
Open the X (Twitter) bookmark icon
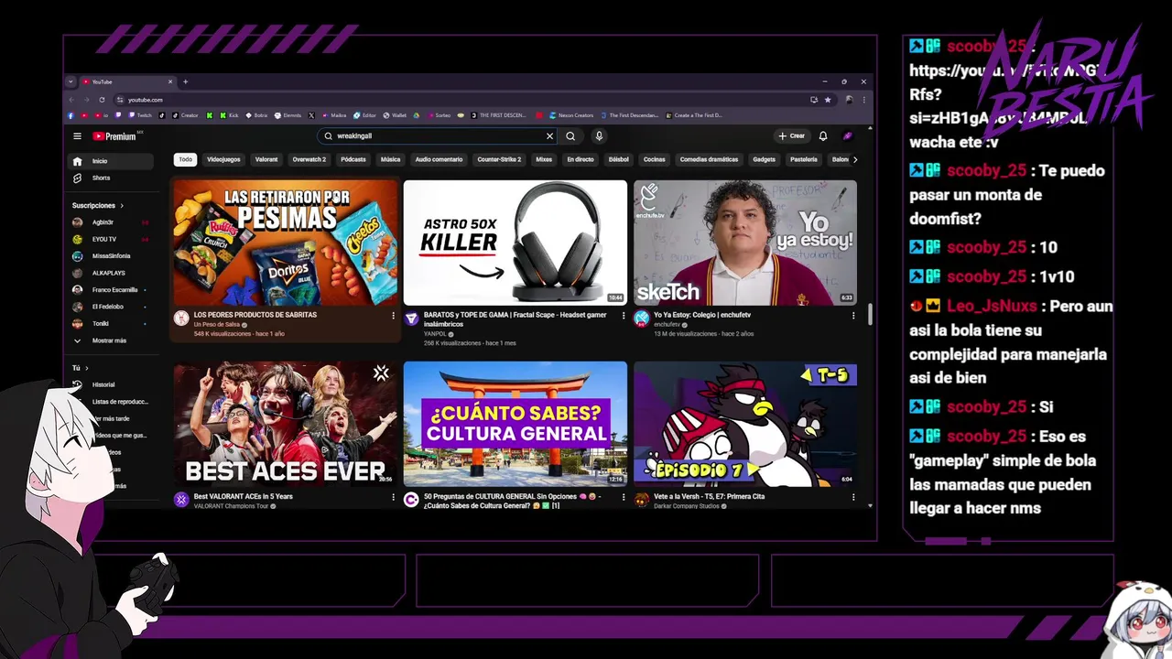pos(311,115)
